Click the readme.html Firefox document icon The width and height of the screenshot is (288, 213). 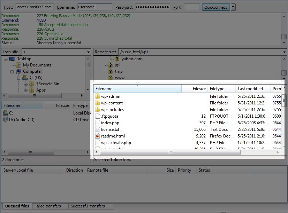click(98, 136)
